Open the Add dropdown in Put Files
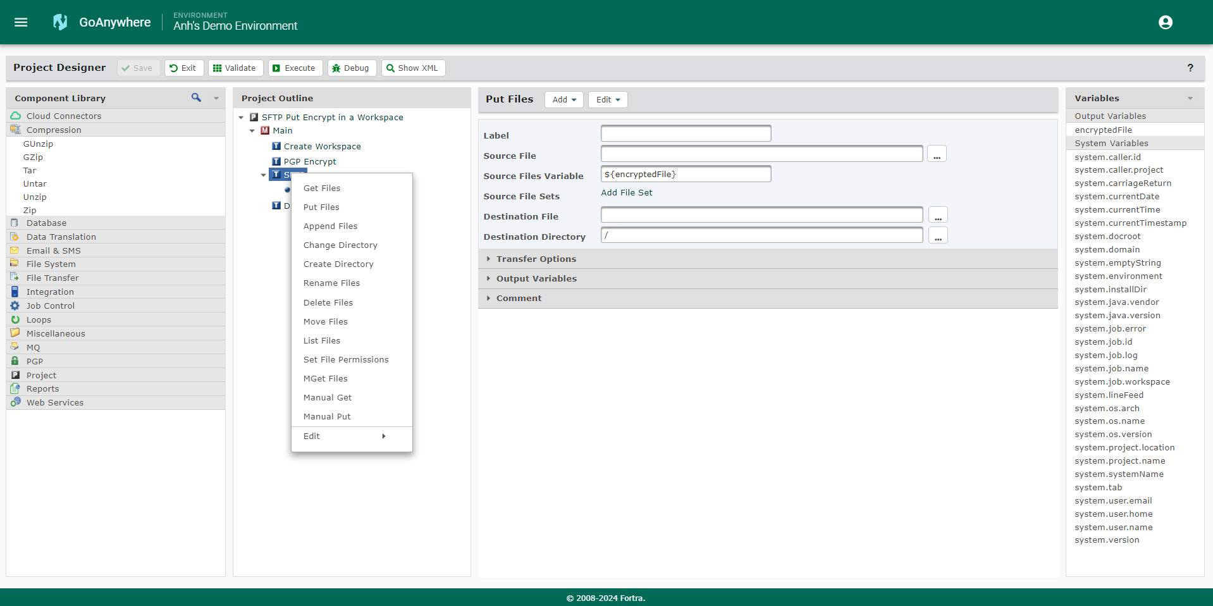The width and height of the screenshot is (1213, 606). (563, 99)
